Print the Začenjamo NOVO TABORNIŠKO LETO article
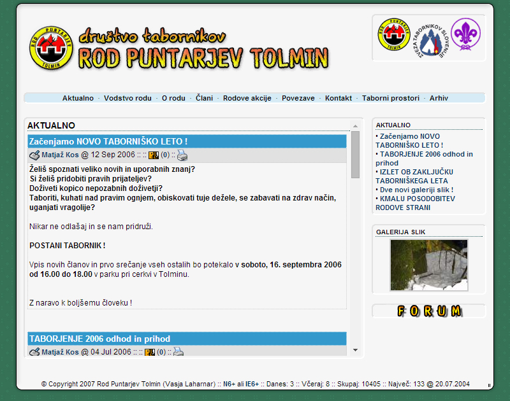This screenshot has height=401, width=510. (x=182, y=155)
